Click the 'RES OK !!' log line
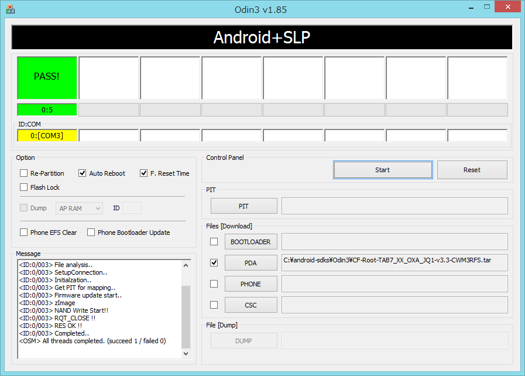 (x=50, y=326)
